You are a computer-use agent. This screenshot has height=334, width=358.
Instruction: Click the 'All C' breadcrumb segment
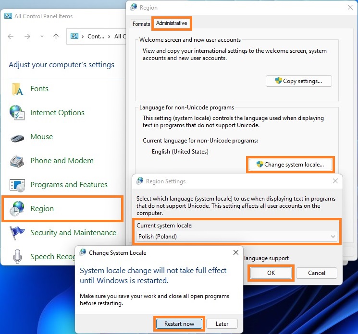point(120,36)
